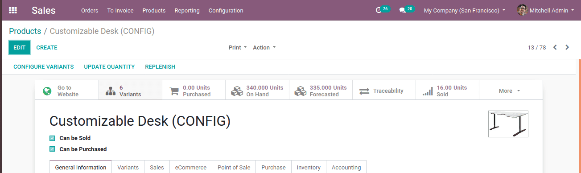
Task: Click the CREATE button
Action: (x=47, y=47)
